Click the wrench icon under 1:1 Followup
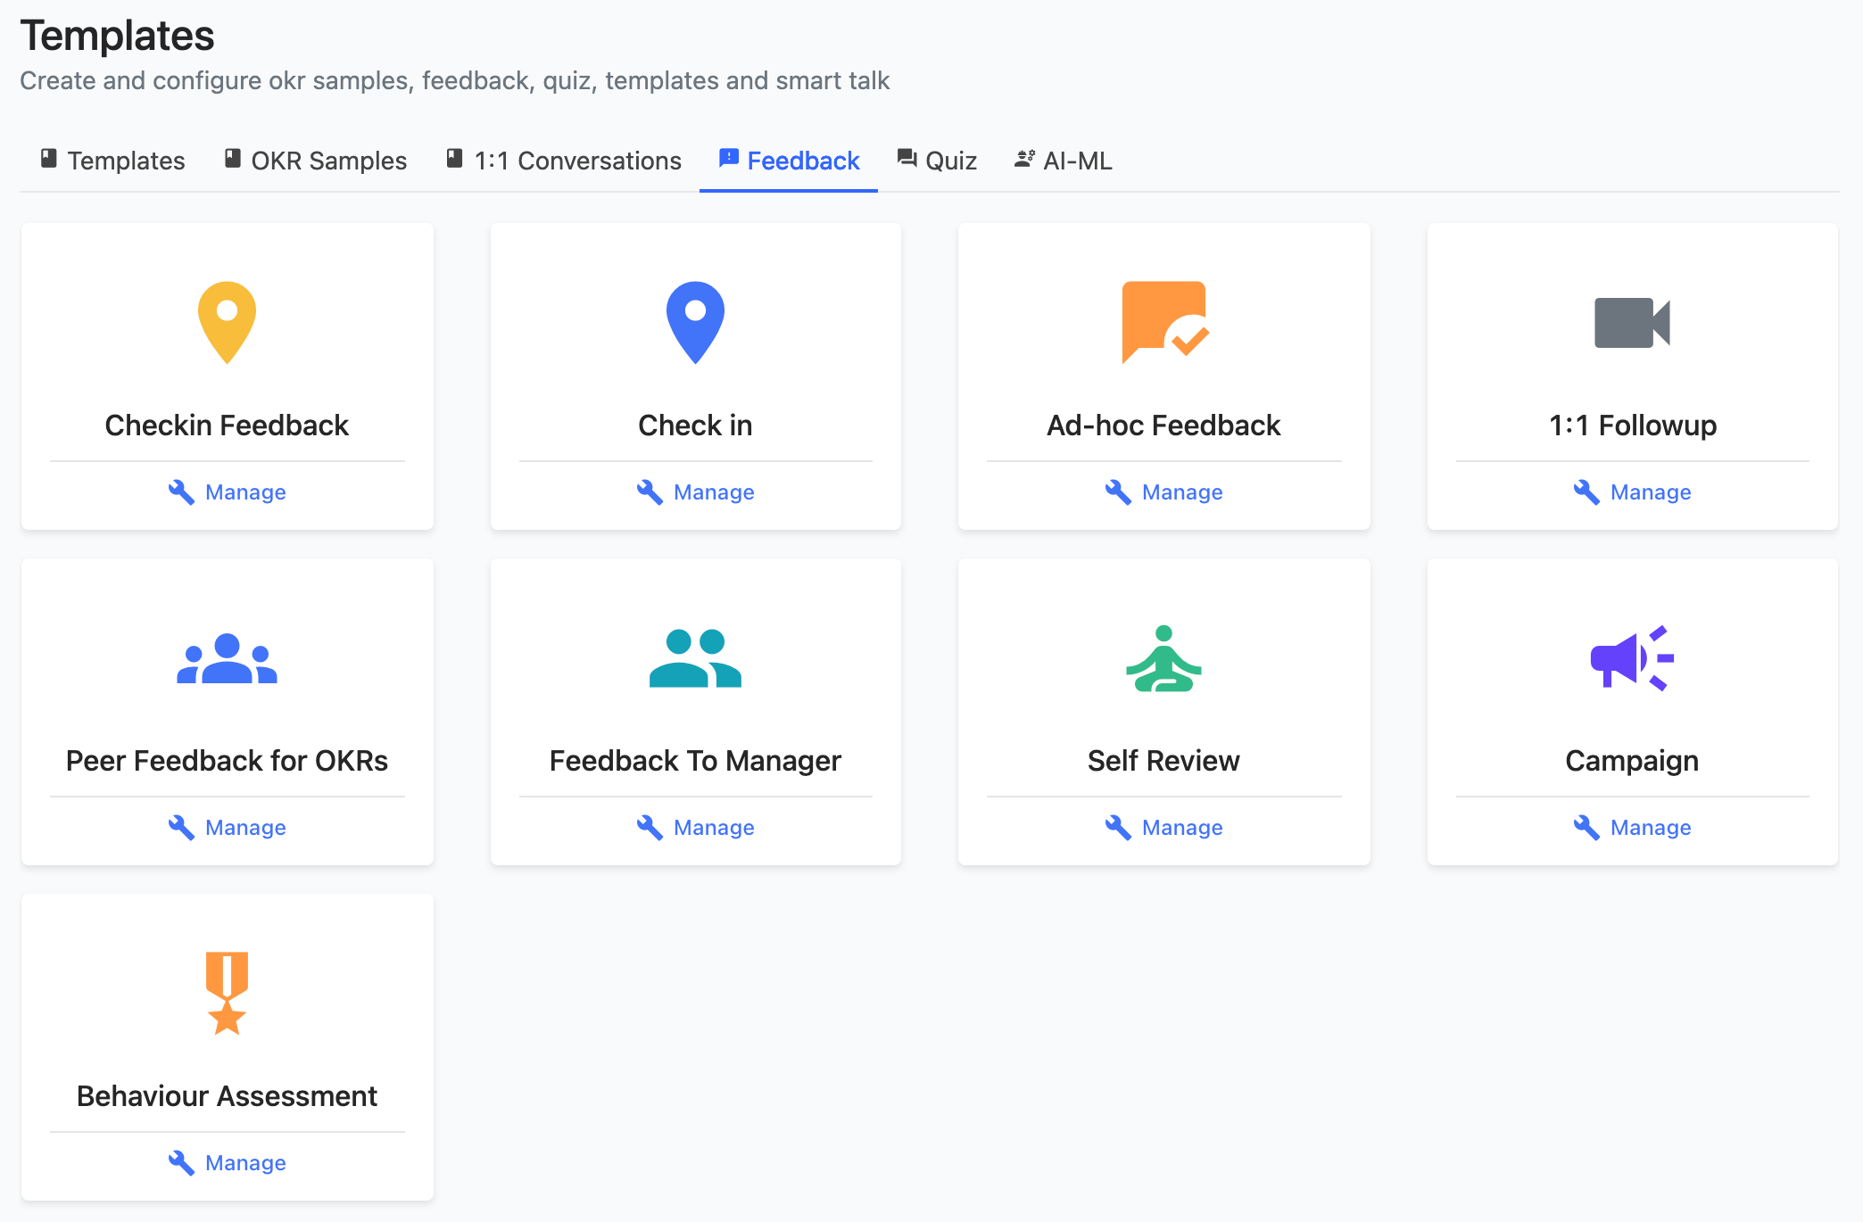This screenshot has width=1863, height=1222. 1586,492
